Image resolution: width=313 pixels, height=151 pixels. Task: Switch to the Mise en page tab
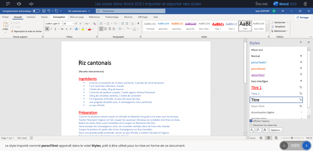(x=77, y=17)
